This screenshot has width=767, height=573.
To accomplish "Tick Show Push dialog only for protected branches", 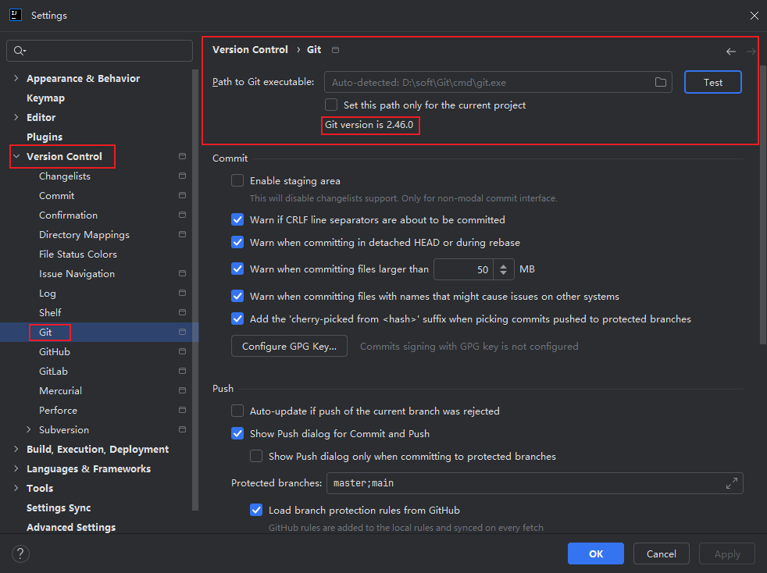I will tap(256, 456).
